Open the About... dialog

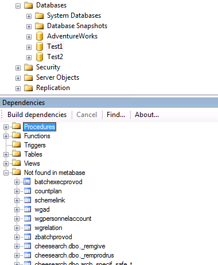pyautogui.click(x=147, y=115)
